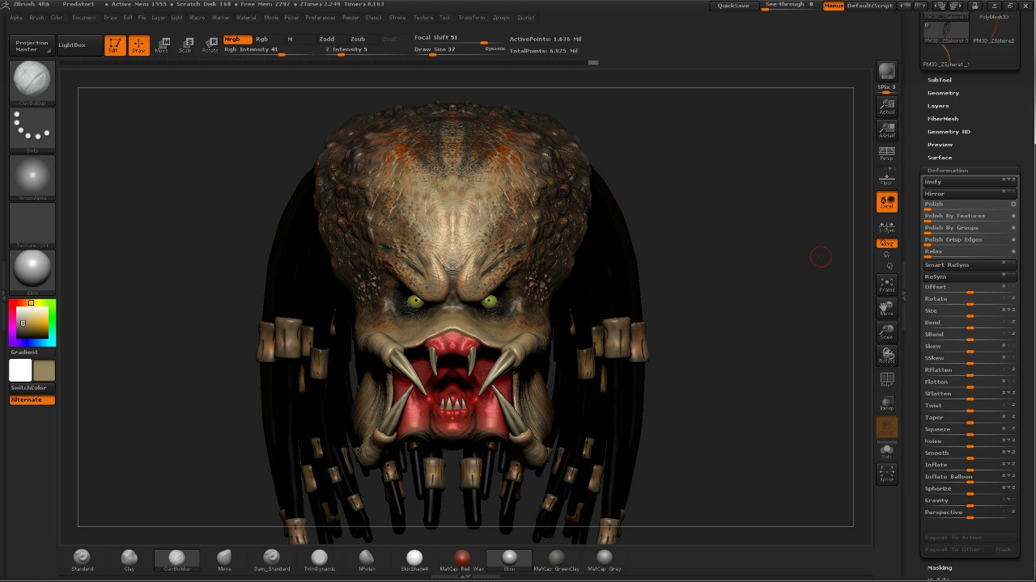Click the Actual size zoom icon
The image size is (1036, 582).
point(887,106)
